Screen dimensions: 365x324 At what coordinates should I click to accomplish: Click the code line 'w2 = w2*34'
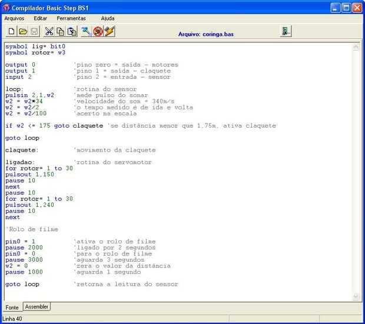click(24, 101)
